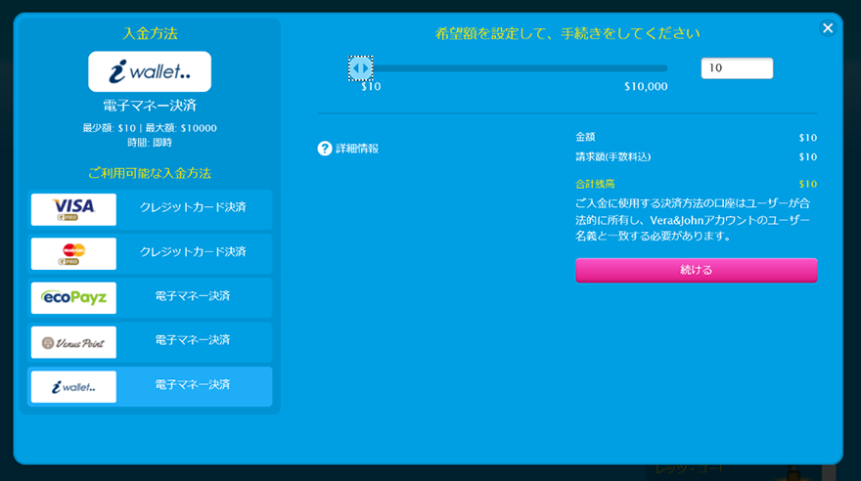Select the MasterCard logo payment method
Screen dimensions: 861x481
(73, 254)
